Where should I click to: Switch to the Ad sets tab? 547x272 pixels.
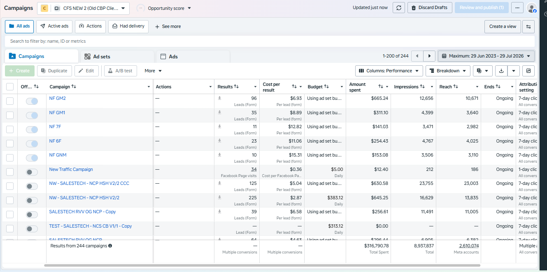[117, 56]
